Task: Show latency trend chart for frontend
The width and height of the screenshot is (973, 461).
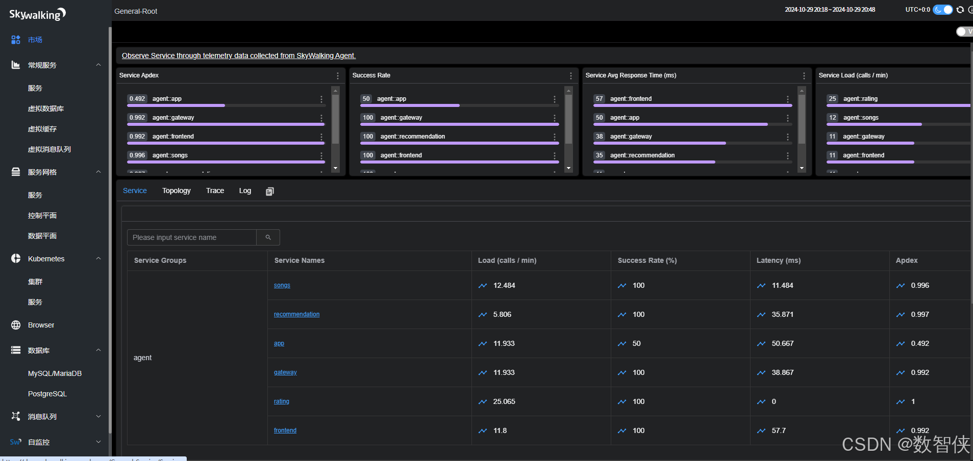Action: tap(761, 431)
